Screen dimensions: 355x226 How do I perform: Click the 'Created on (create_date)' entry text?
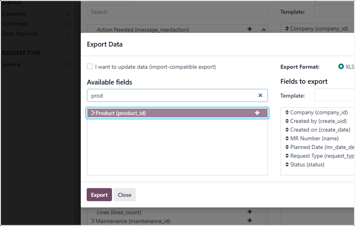[x=320, y=130]
